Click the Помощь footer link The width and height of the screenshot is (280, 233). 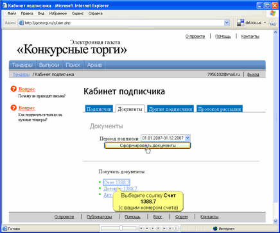click(132, 217)
